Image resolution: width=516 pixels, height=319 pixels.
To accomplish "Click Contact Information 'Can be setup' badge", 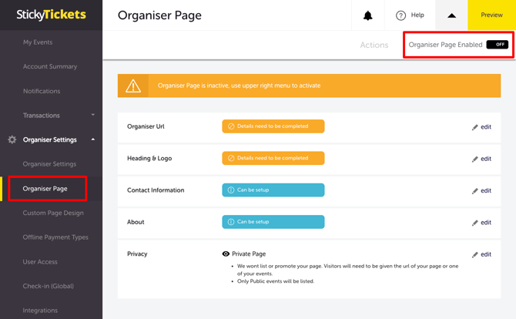I will click(273, 190).
